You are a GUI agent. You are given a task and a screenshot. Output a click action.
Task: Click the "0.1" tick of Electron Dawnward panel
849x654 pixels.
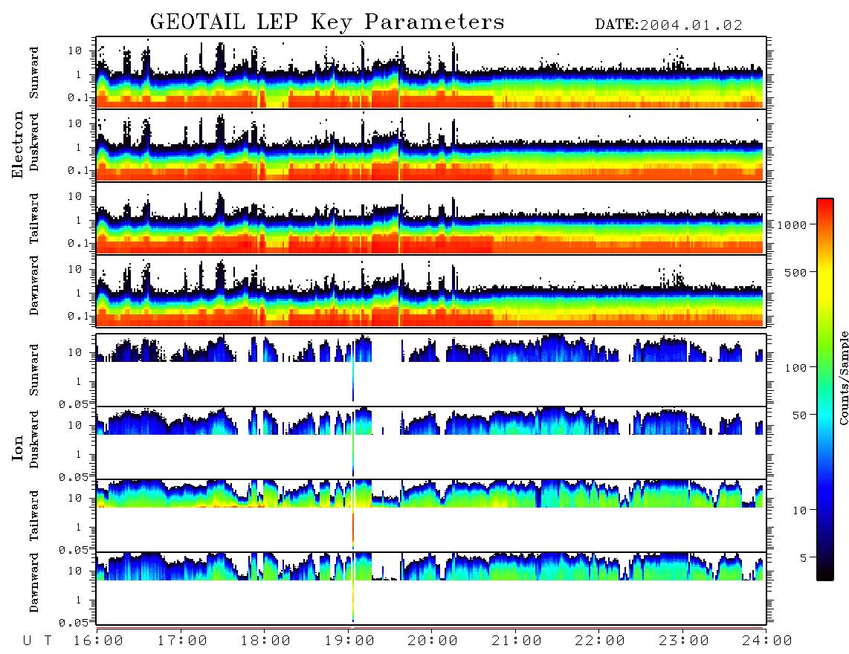point(78,316)
